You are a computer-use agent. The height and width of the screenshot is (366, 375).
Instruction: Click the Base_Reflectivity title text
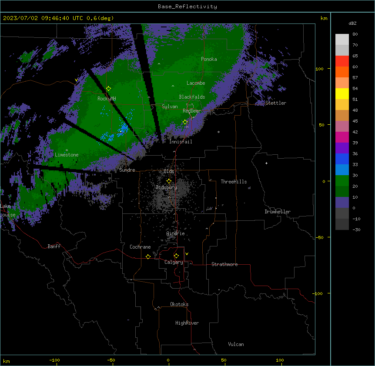[x=187, y=7]
